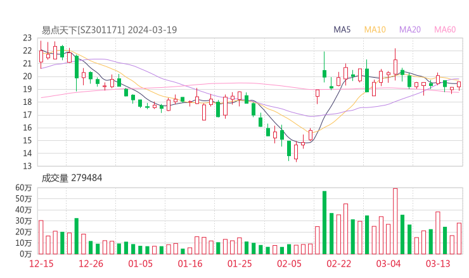Click the 0万 volume axis label
Image resolution: width=469 pixels, height=278 pixels.
tap(26, 254)
